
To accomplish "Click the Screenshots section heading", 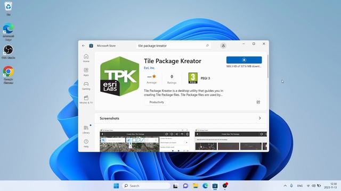I will tap(109, 118).
